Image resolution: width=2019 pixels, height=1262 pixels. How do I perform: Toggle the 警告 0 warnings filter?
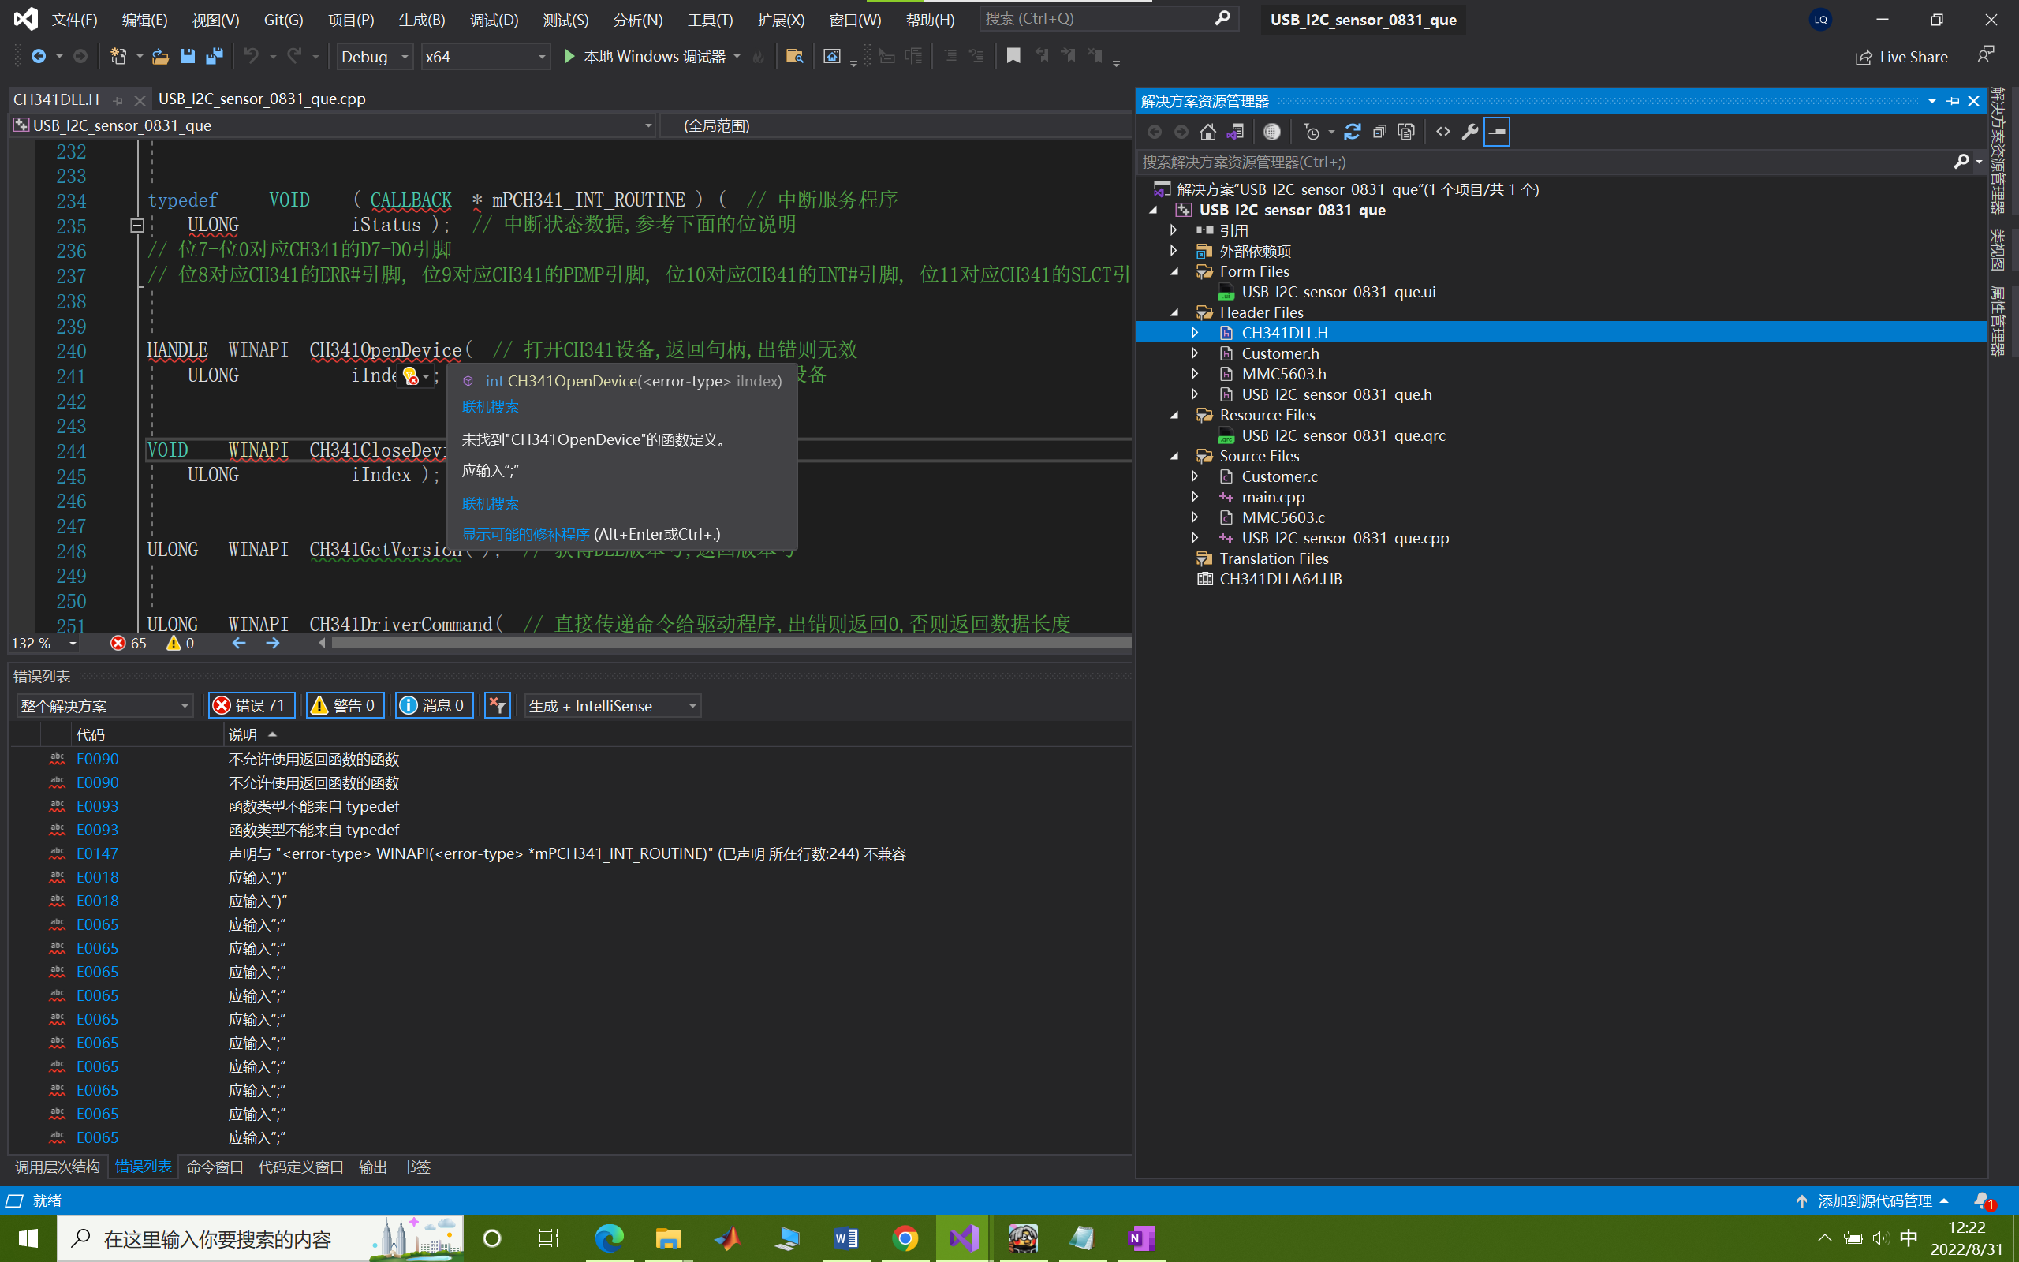(345, 706)
